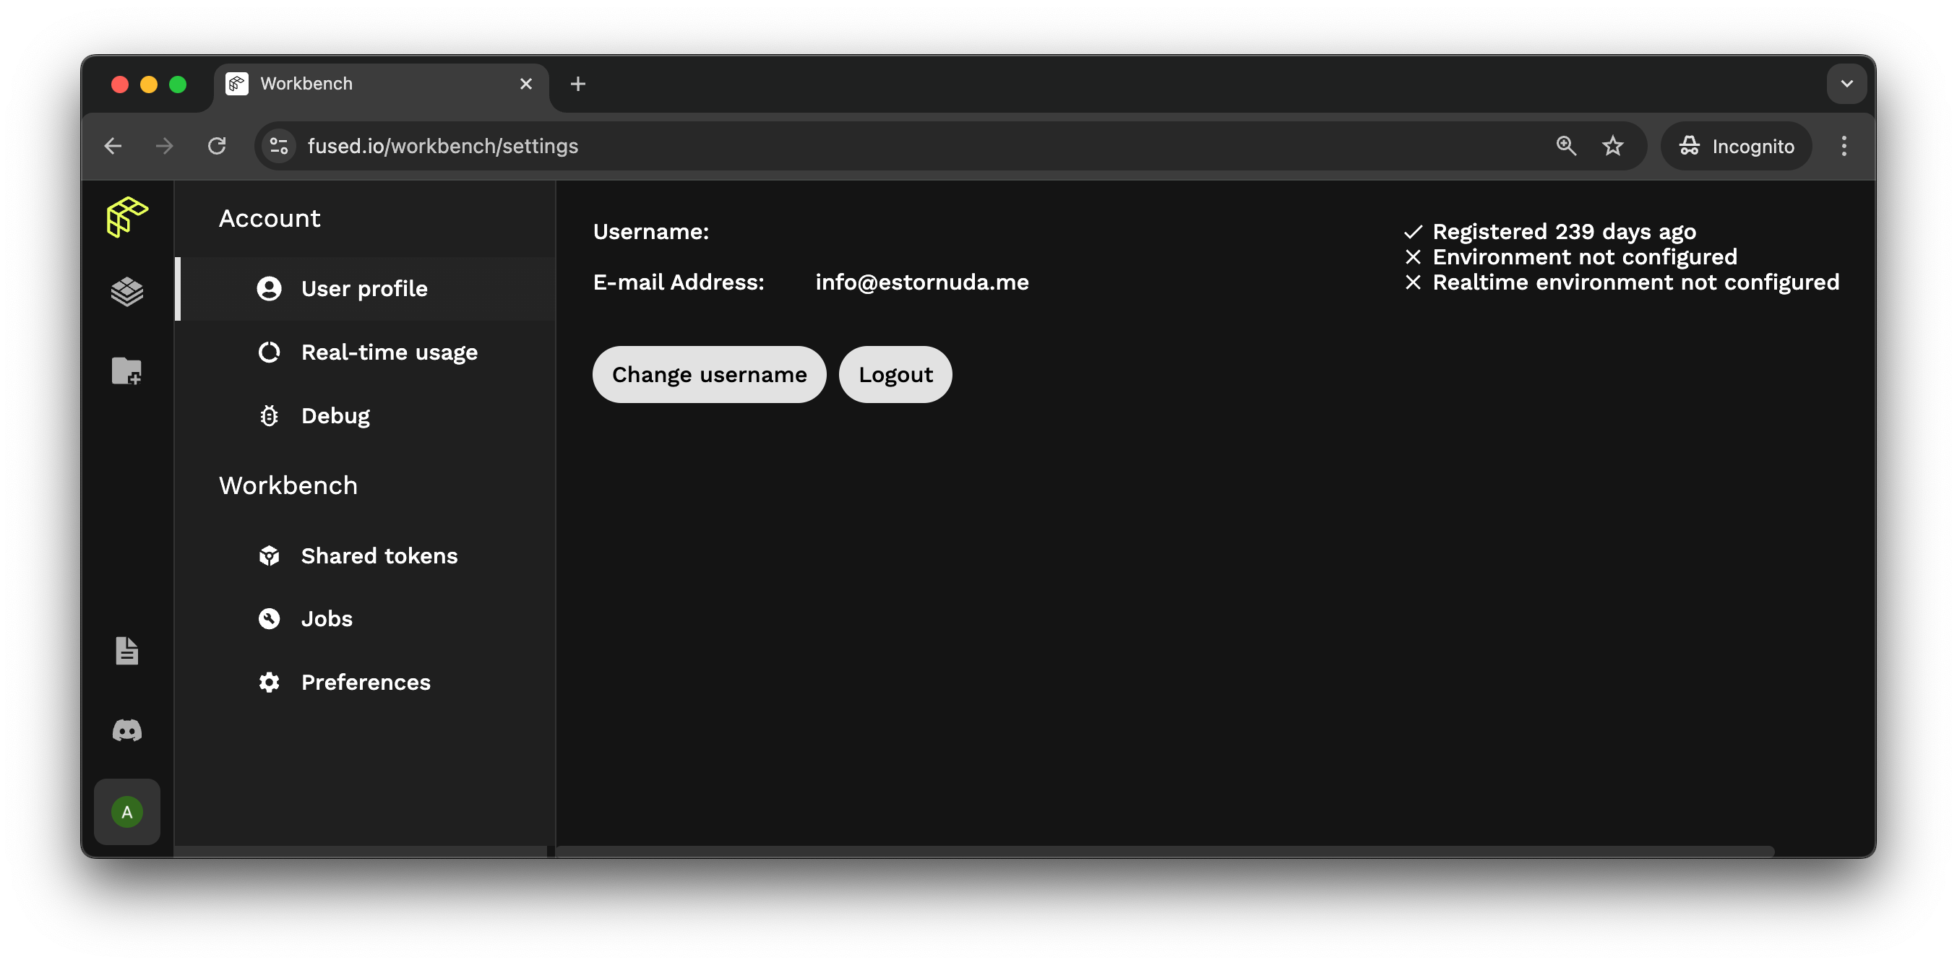1957x965 pixels.
Task: Select the Jobs menu item
Action: (327, 617)
